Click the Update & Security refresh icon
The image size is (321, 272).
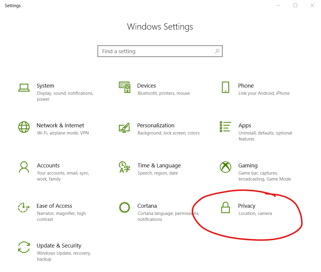pyautogui.click(x=24, y=247)
